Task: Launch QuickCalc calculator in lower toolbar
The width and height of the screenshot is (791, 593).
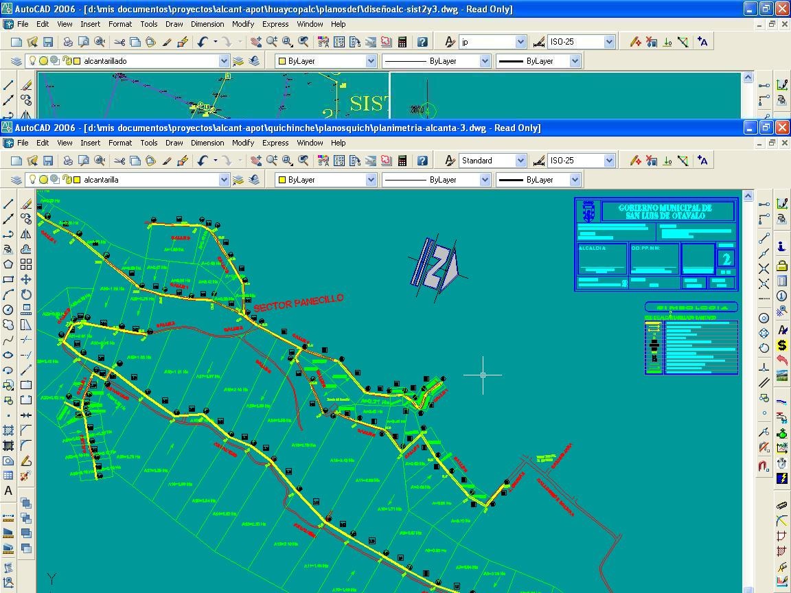Action: coord(402,161)
